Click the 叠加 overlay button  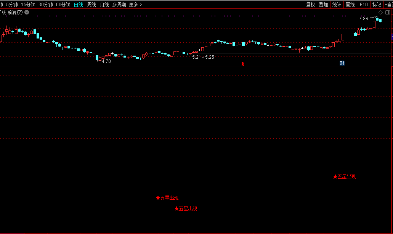coord(323,5)
